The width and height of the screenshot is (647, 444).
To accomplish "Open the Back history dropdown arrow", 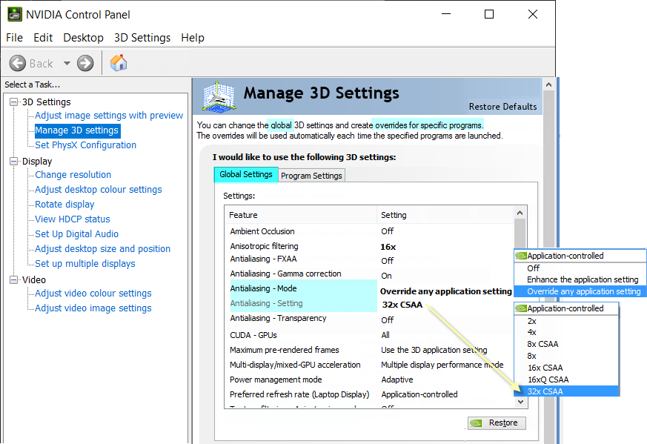I will 67,63.
